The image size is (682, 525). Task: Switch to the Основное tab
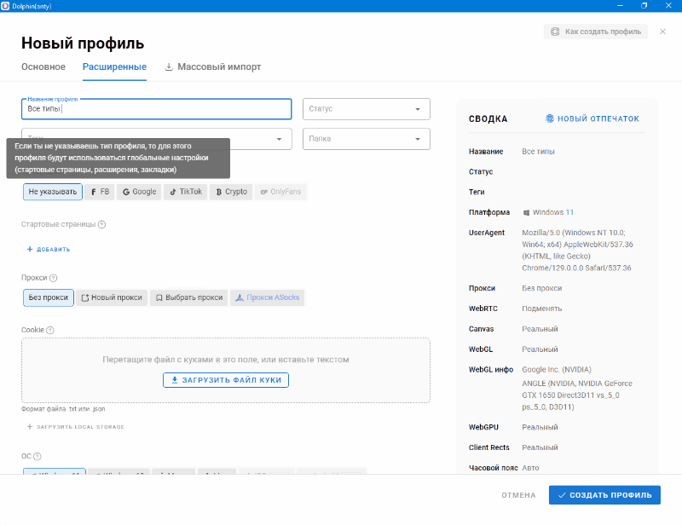(43, 66)
